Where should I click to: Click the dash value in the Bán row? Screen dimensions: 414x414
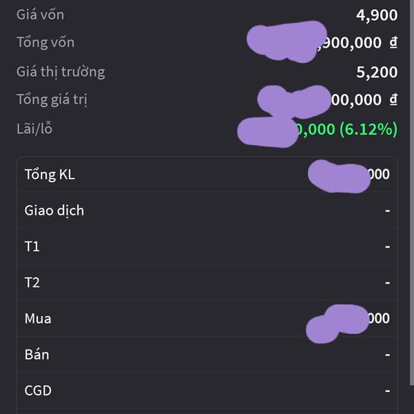pyautogui.click(x=387, y=355)
